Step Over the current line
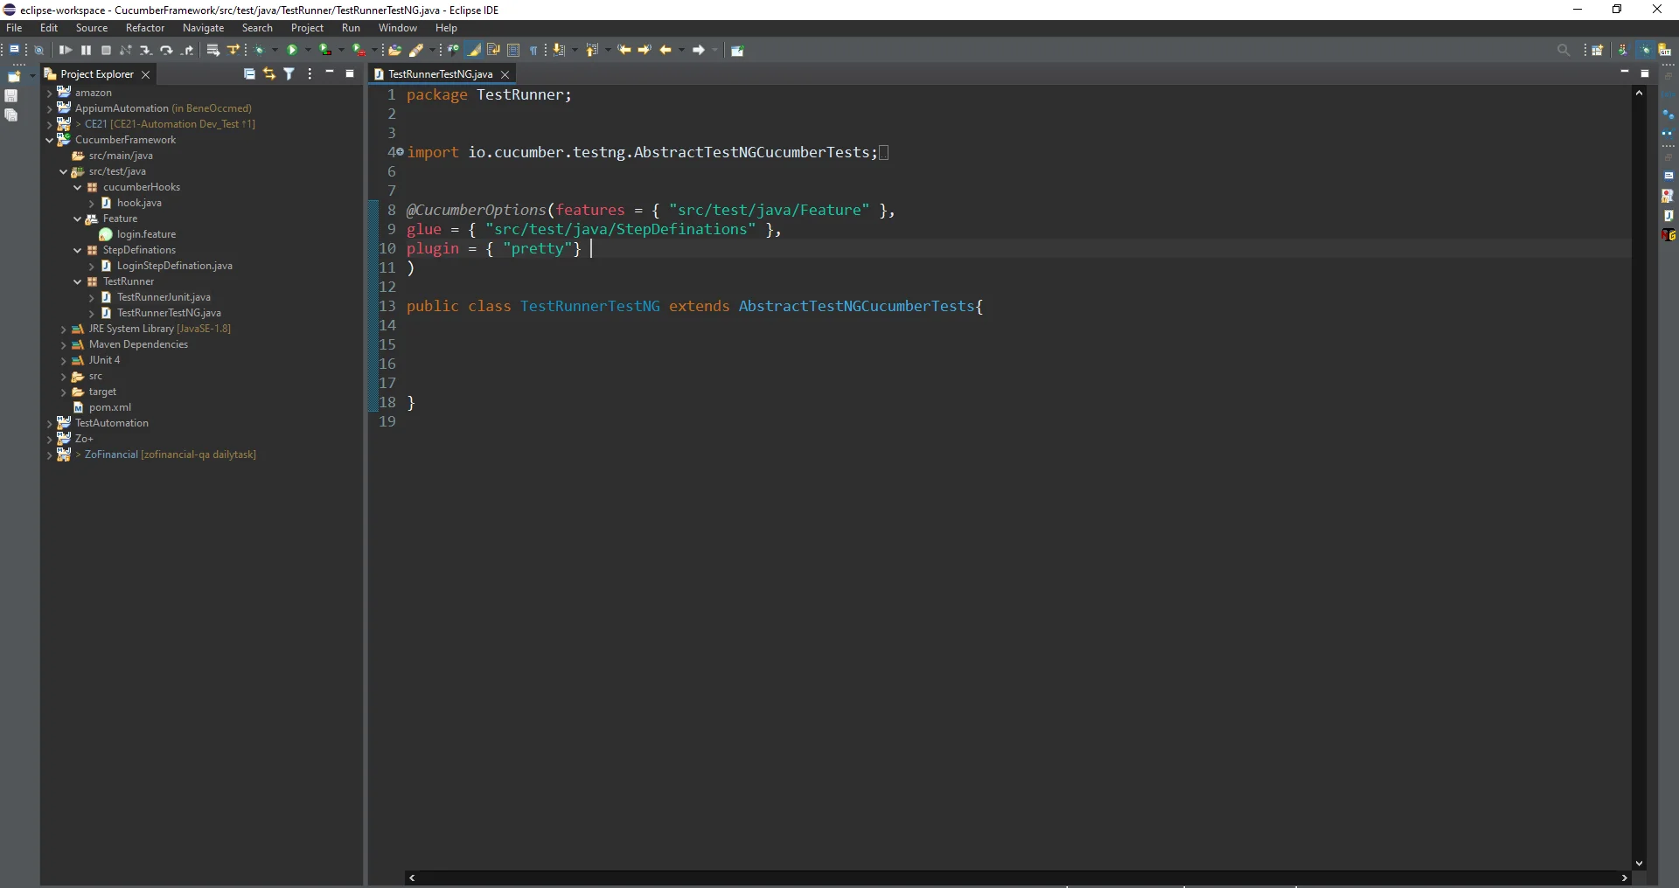 (x=166, y=50)
